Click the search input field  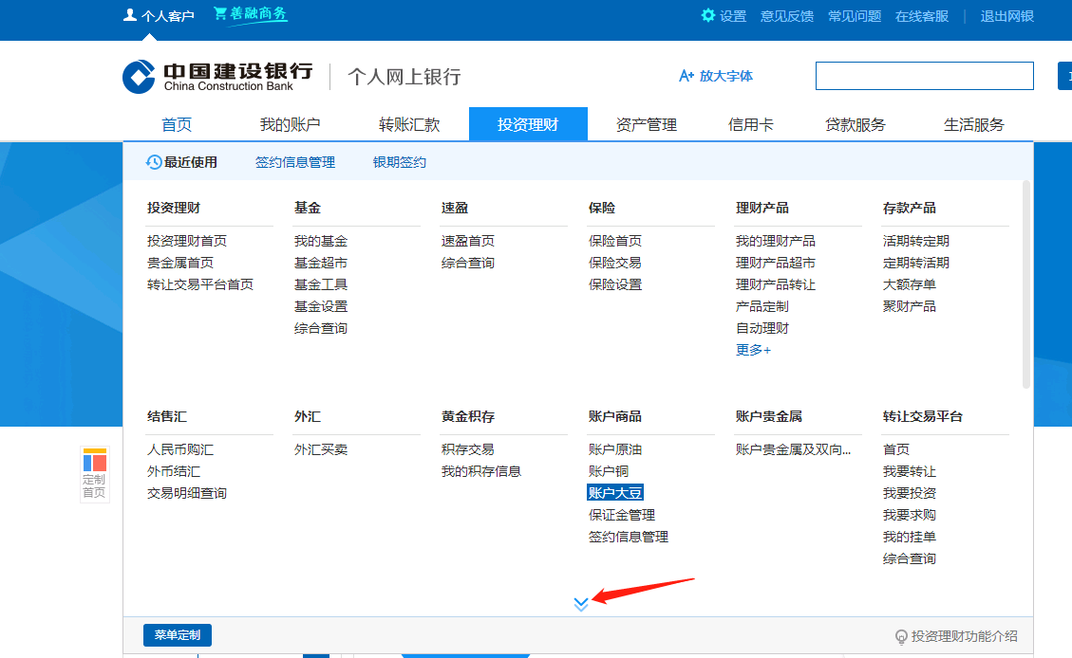[924, 76]
